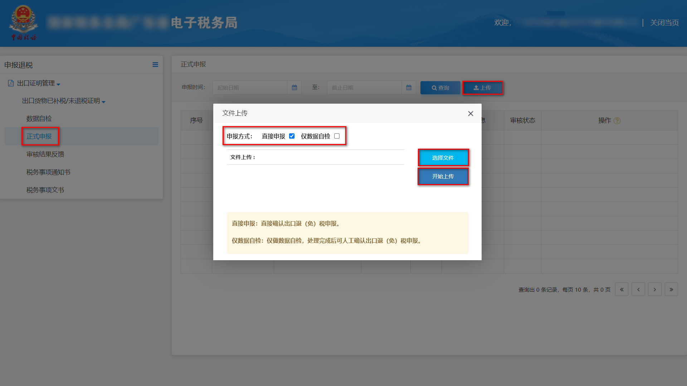Check the 仅数据自检 checkbox

336,136
